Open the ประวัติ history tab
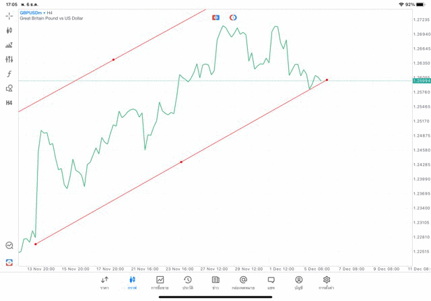Viewport: 431px width, 301px height. click(188, 283)
